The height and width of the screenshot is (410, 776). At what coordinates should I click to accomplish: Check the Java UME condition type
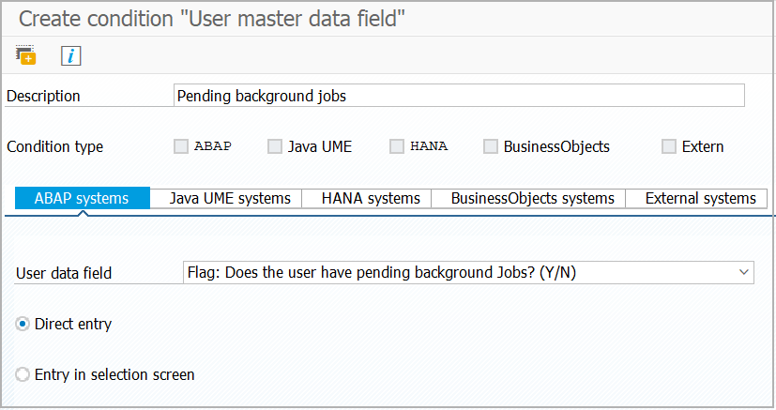pos(275,146)
